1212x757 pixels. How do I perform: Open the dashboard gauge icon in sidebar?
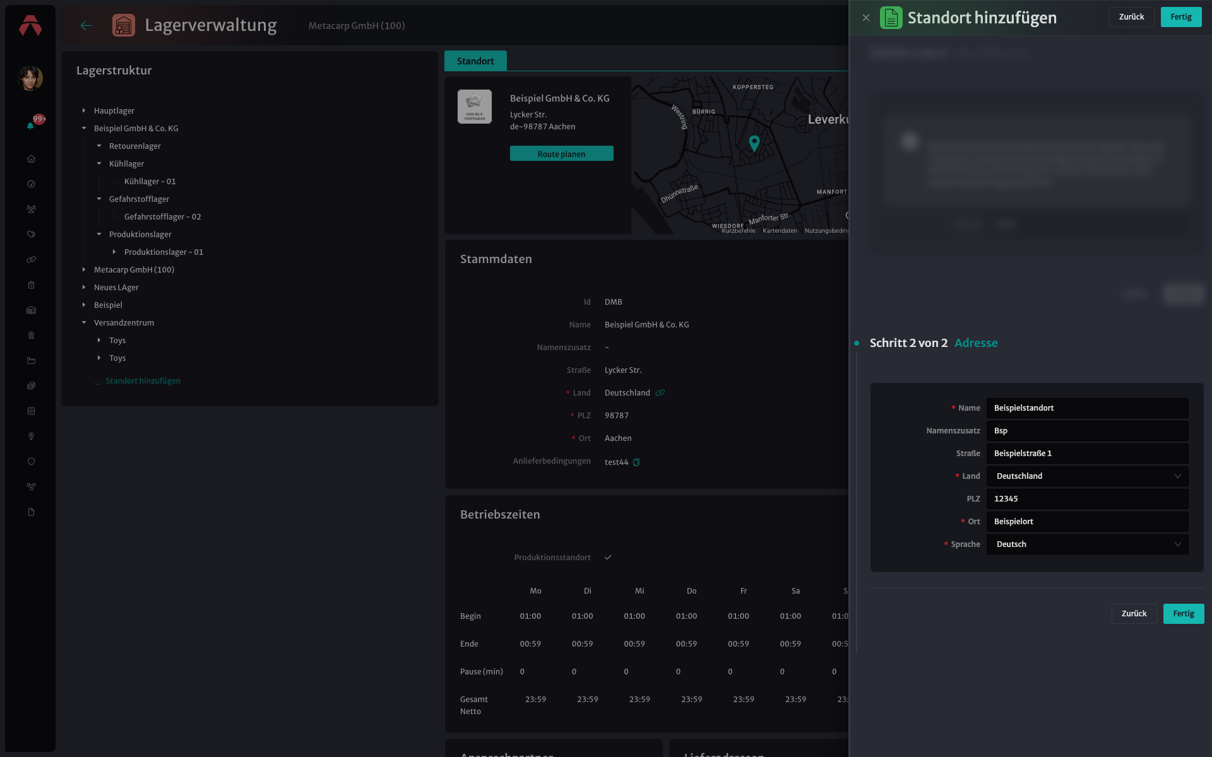[31, 184]
